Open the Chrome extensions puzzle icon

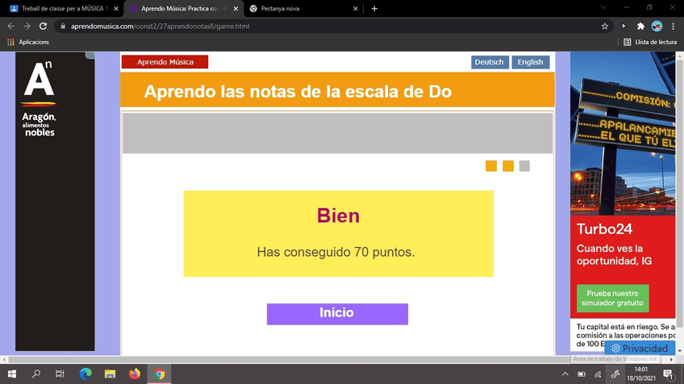pyautogui.click(x=640, y=26)
